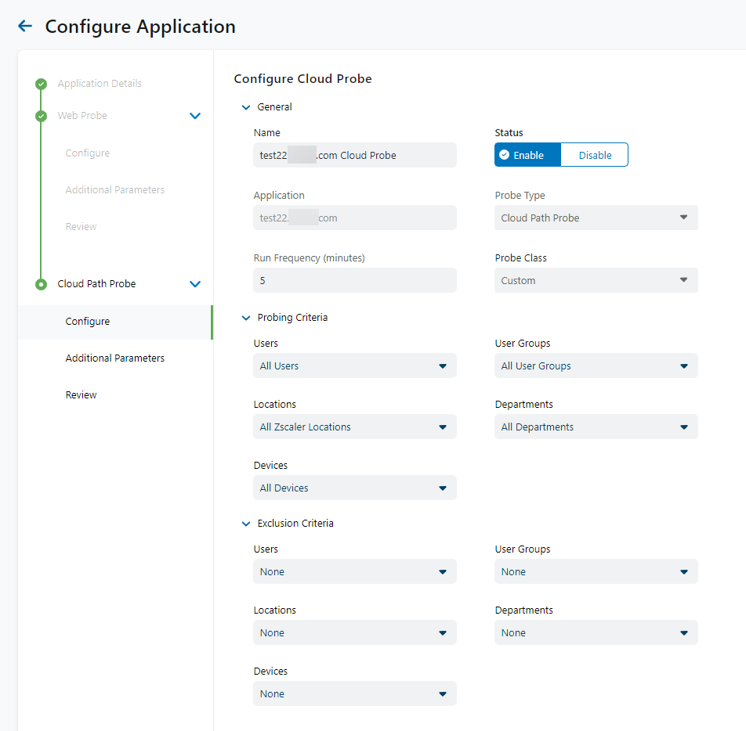Click the Web Probe green check step icon
This screenshot has width=746, height=731.
[x=42, y=116]
